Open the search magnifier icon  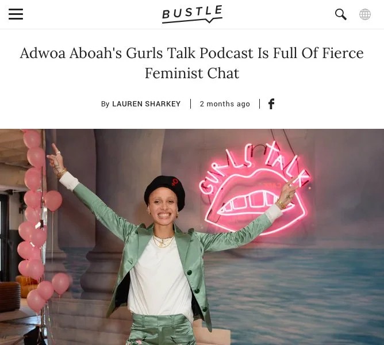(341, 14)
